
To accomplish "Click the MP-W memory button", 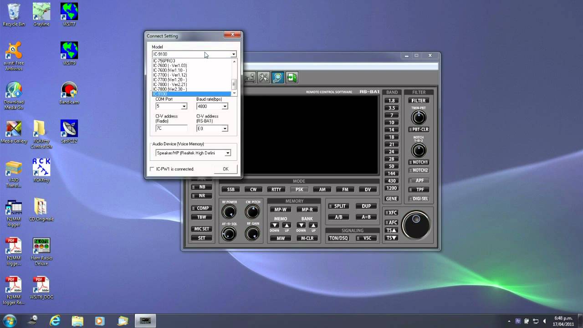I will click(x=281, y=210).
